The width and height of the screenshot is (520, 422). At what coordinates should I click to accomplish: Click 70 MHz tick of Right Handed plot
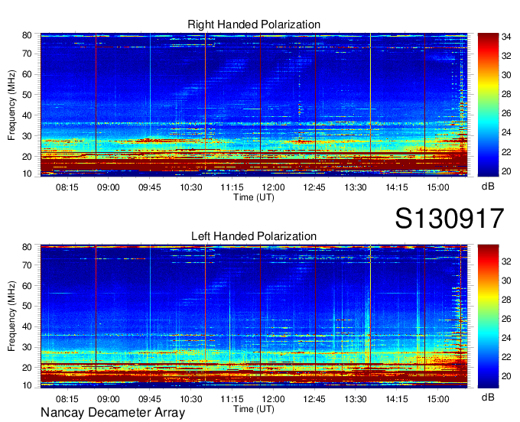tap(27, 54)
